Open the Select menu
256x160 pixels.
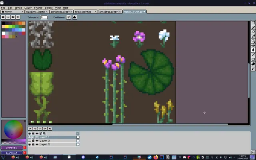[49, 8]
